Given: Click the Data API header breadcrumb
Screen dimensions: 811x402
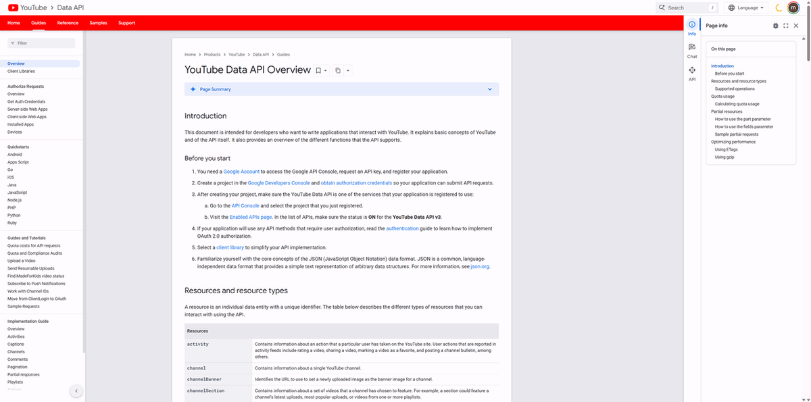Looking at the screenshot, I should pyautogui.click(x=70, y=7).
